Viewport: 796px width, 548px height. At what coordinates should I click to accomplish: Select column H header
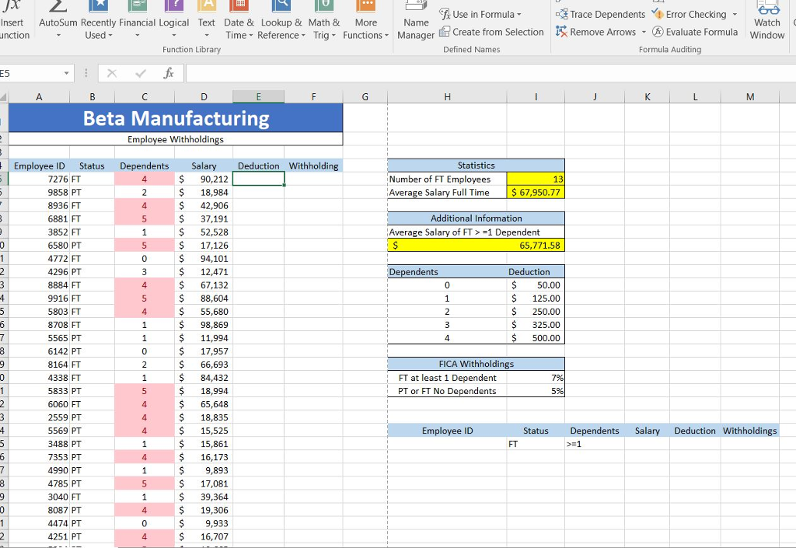447,97
